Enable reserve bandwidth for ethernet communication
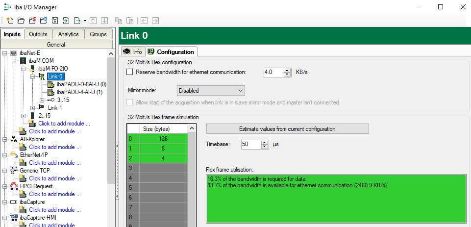The width and height of the screenshot is (471, 227). tap(130, 72)
